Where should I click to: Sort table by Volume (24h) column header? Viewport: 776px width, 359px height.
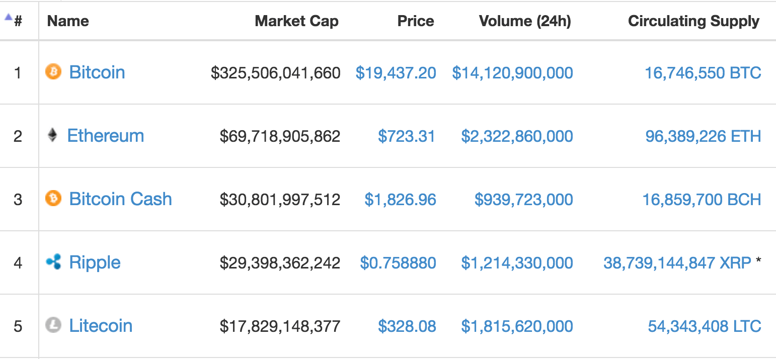[525, 21]
